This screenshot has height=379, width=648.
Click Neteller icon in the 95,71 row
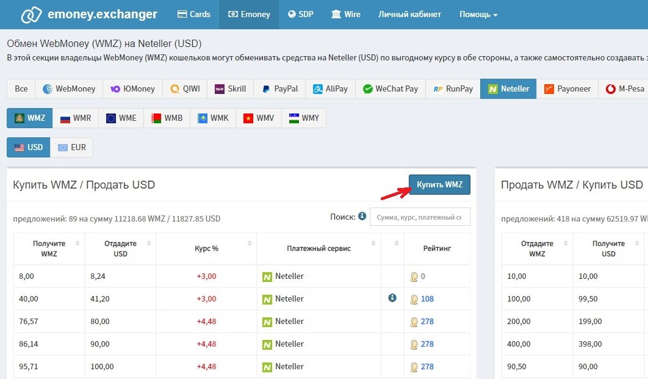pyautogui.click(x=267, y=367)
